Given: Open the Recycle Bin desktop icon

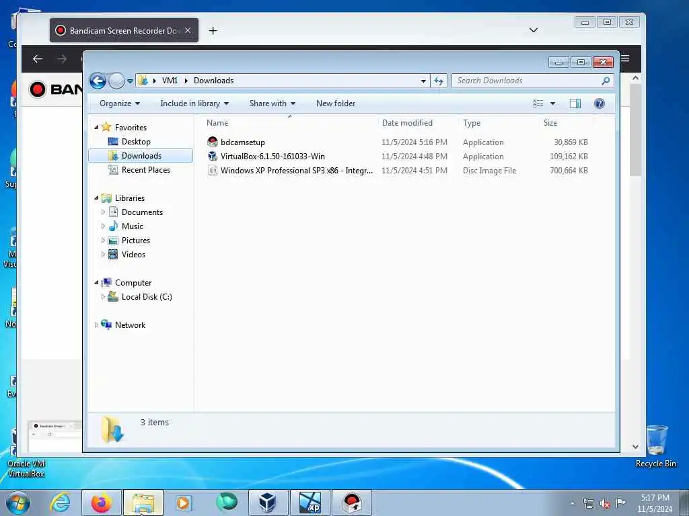Looking at the screenshot, I should 656,446.
